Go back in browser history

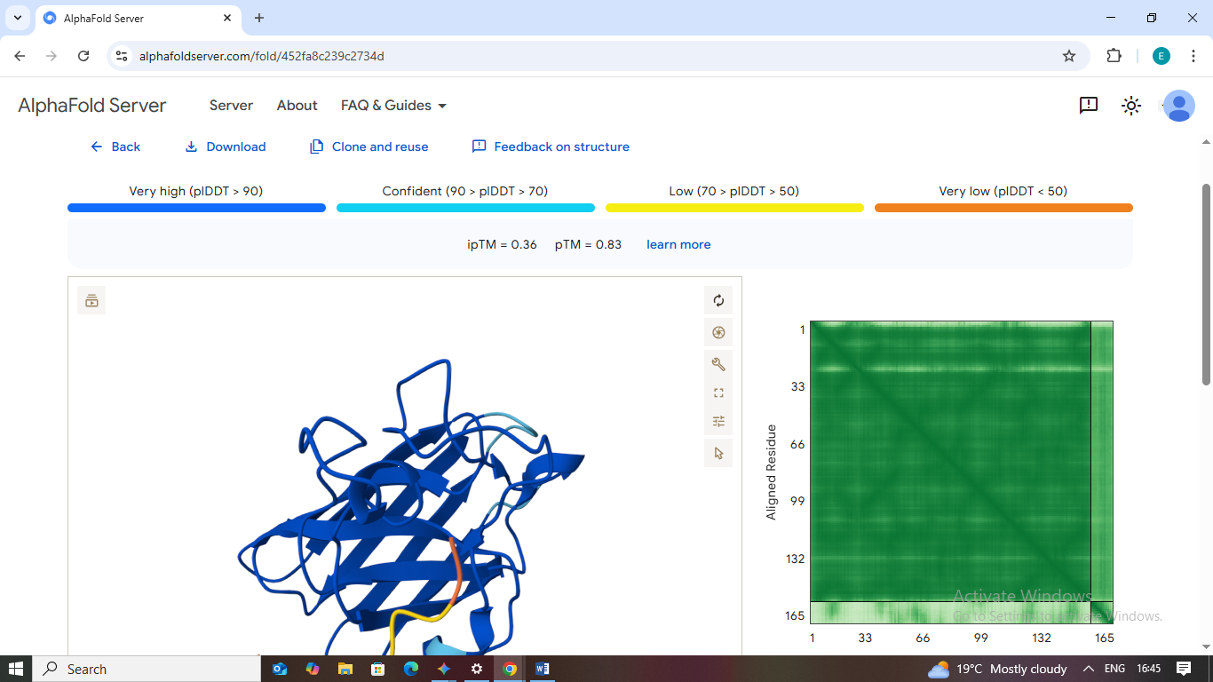(x=20, y=56)
